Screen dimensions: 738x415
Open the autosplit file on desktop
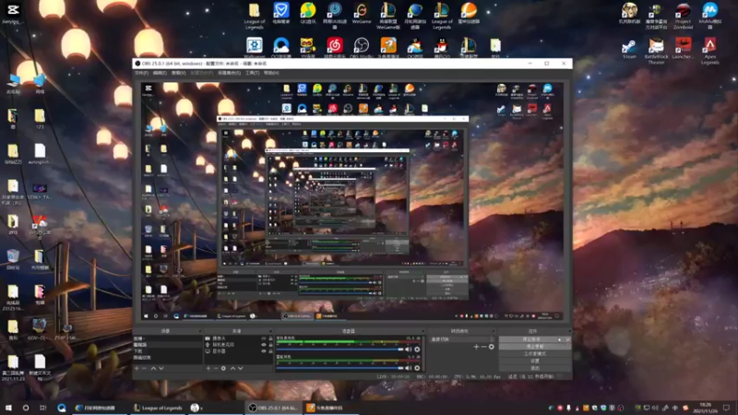click(x=40, y=154)
